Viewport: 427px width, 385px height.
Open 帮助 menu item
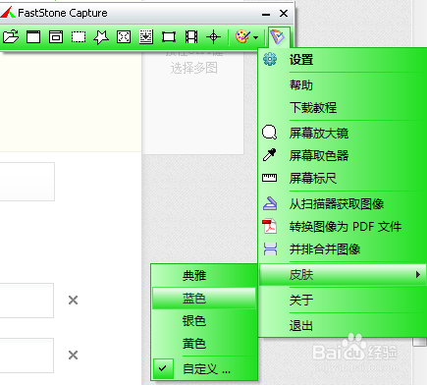pos(343,85)
